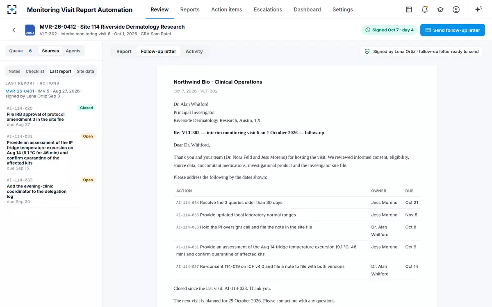
Task: Select the Follow-up letter tab
Action: point(158,51)
